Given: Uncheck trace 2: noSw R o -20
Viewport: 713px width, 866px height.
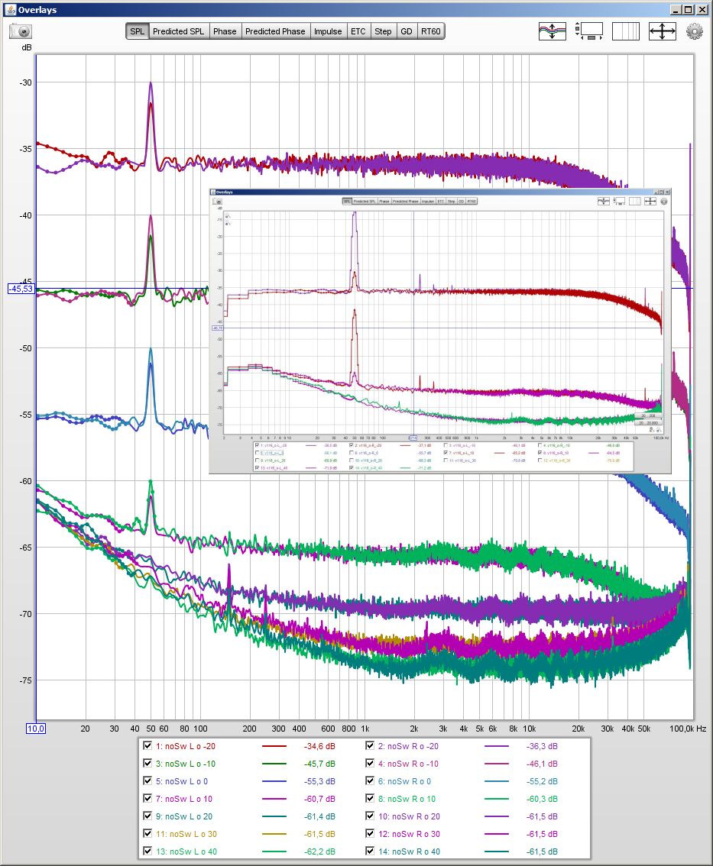Looking at the screenshot, I should [x=370, y=745].
